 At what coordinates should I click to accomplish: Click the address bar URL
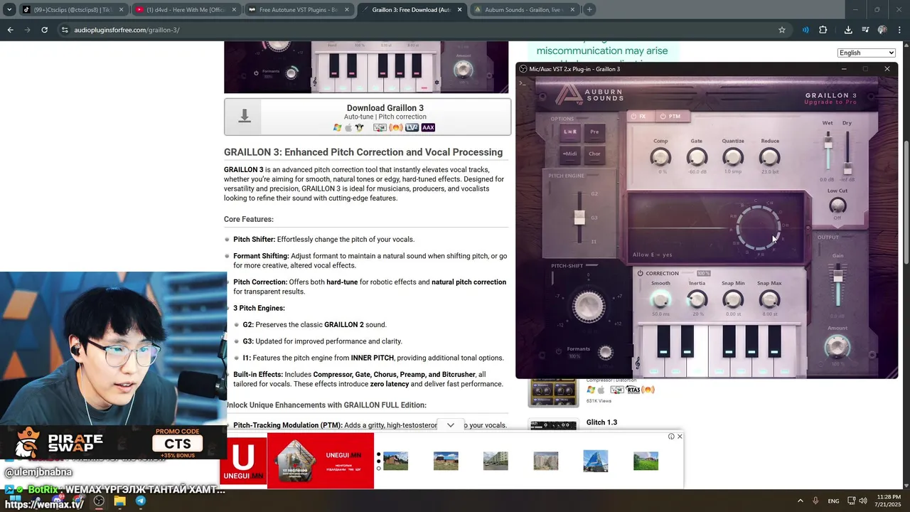(127, 30)
